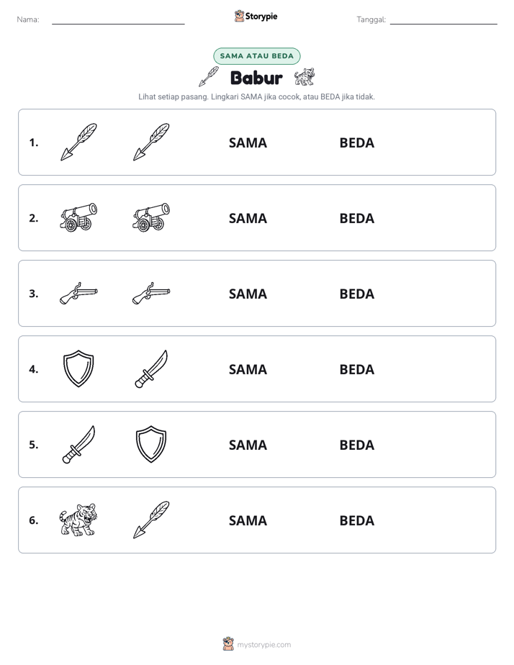
Task: Select SAMA for row 2
Action: 248,218
